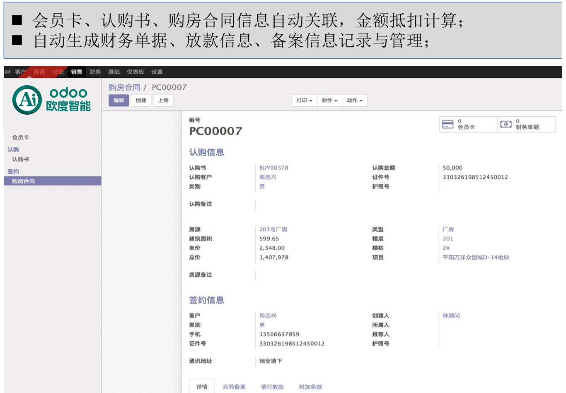Open the 201号厂房 property link
The height and width of the screenshot is (393, 566).
[x=273, y=230]
